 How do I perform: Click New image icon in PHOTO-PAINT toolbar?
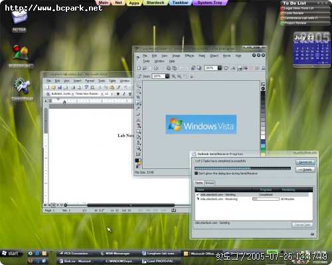(139, 68)
